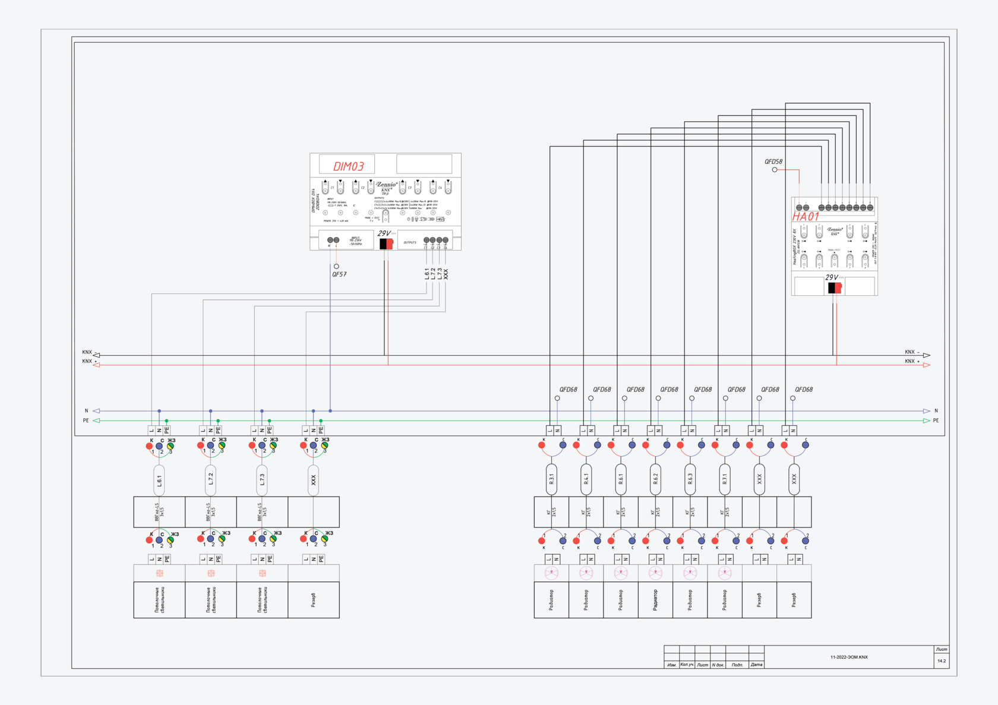Select the Zennio logo on HA01 module
The width and height of the screenshot is (998, 705).
pos(835,230)
